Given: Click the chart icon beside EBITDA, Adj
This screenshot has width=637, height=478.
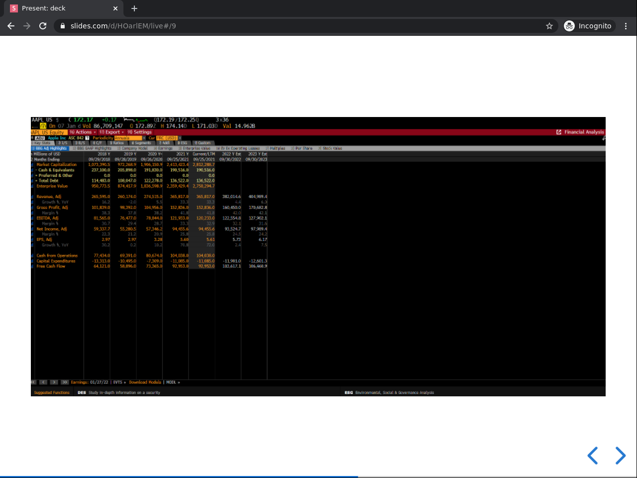Looking at the screenshot, I should [x=32, y=218].
